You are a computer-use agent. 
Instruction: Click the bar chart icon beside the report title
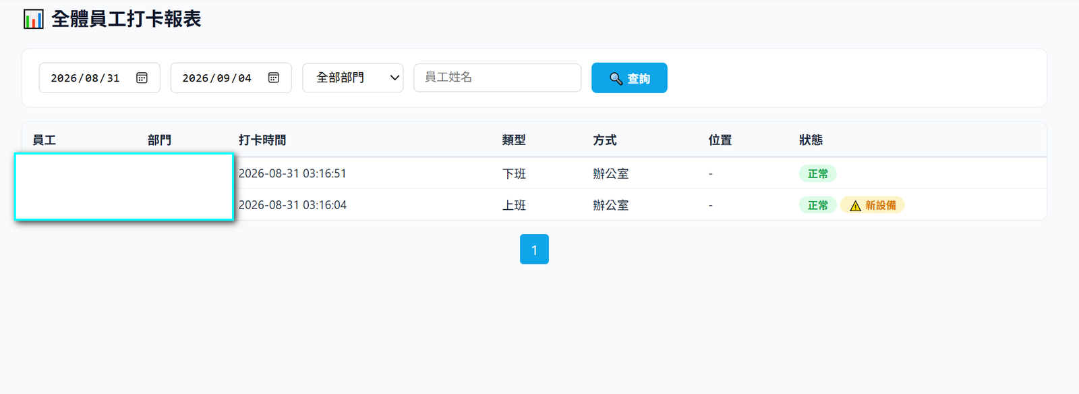[33, 19]
